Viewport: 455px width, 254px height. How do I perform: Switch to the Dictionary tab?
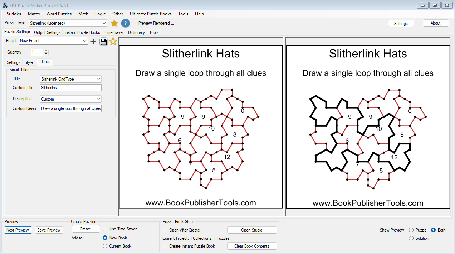tap(136, 32)
